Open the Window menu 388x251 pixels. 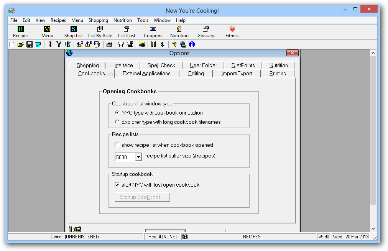pos(162,20)
